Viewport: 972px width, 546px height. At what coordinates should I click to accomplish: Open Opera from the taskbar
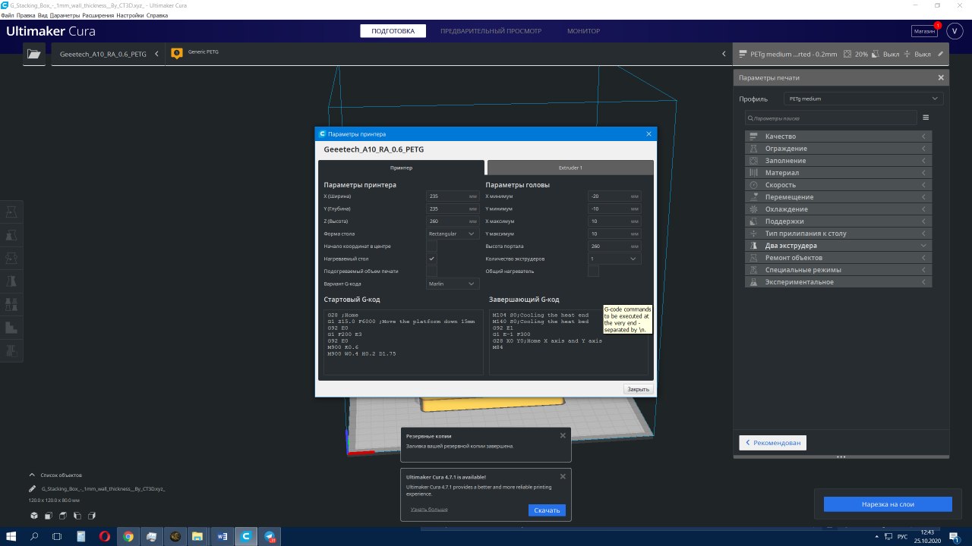105,536
